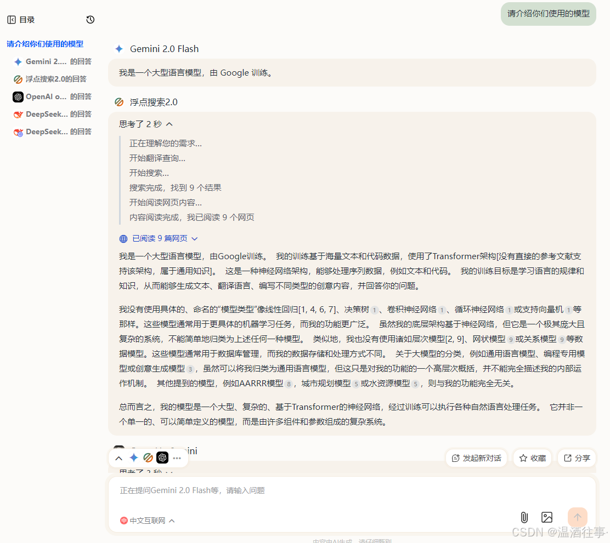Collapse the 目录 sidebar panel icon

12,20
